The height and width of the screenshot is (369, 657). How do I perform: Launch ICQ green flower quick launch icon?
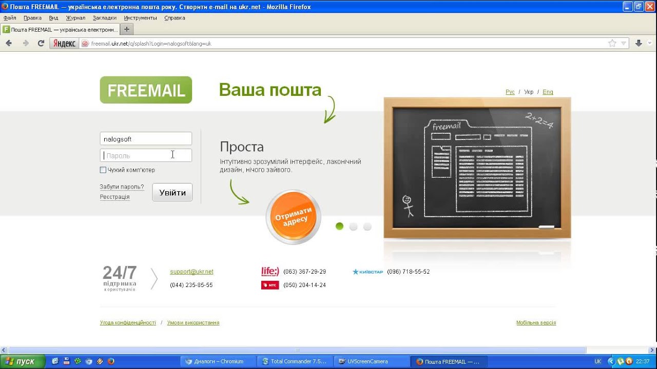click(x=78, y=361)
